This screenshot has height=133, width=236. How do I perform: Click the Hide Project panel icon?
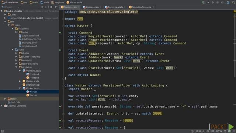[x=56, y=7]
